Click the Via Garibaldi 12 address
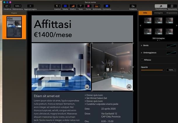 [109, 114]
